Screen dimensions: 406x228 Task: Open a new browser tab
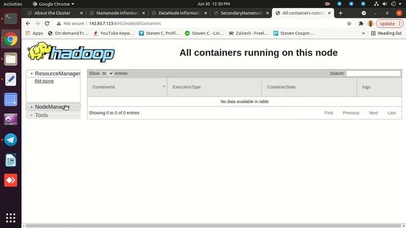[341, 13]
